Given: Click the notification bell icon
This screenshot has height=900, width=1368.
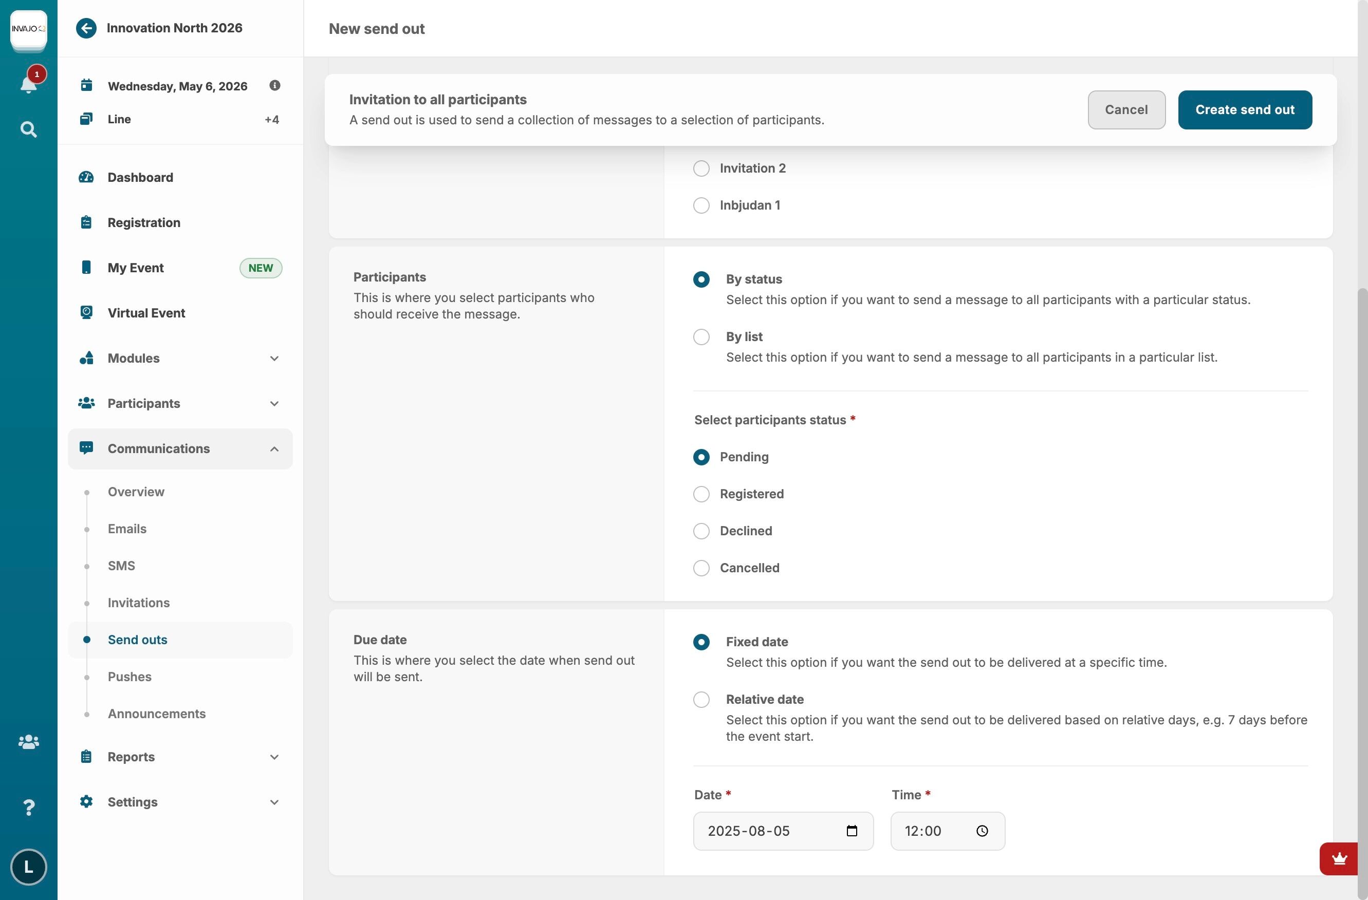Looking at the screenshot, I should click(x=28, y=84).
